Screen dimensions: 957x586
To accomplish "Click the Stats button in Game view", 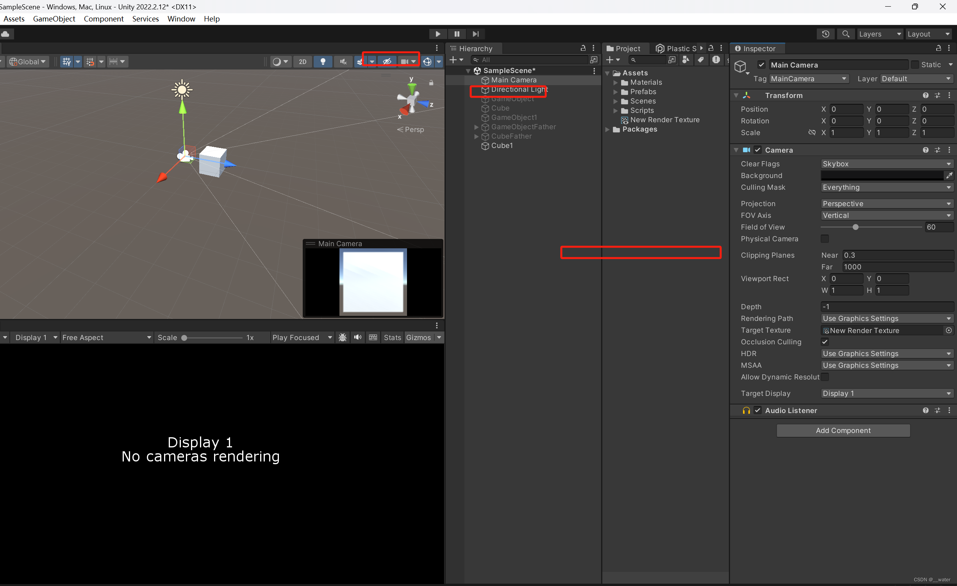I will point(392,337).
